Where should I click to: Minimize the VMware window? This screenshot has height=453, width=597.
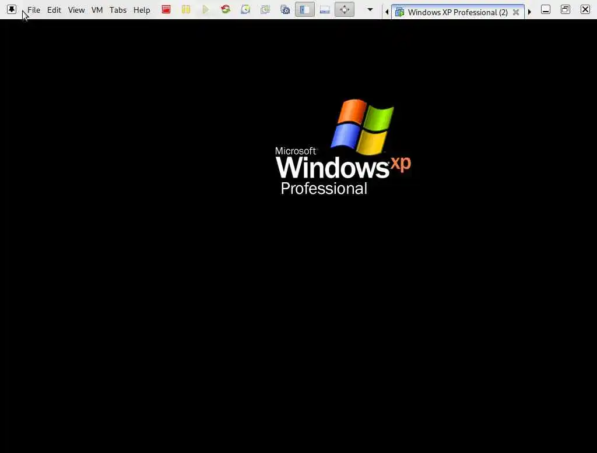[x=546, y=9]
